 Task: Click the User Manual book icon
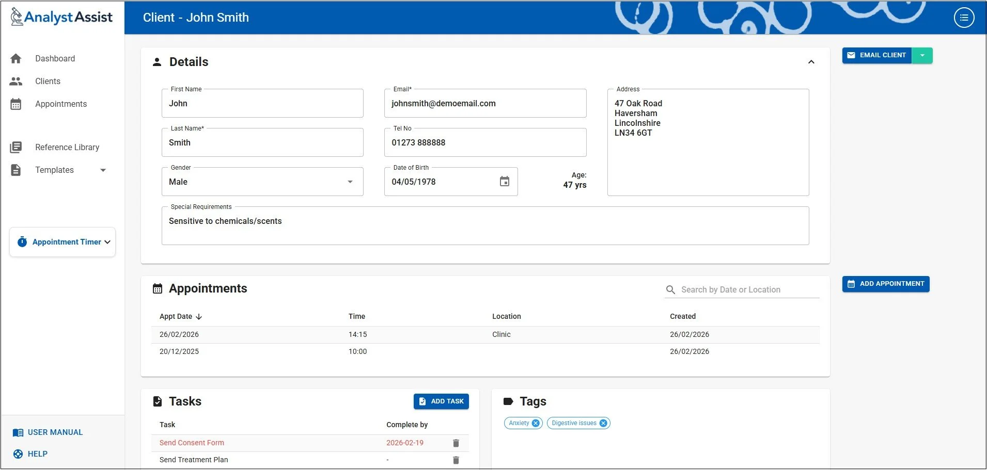[18, 433]
